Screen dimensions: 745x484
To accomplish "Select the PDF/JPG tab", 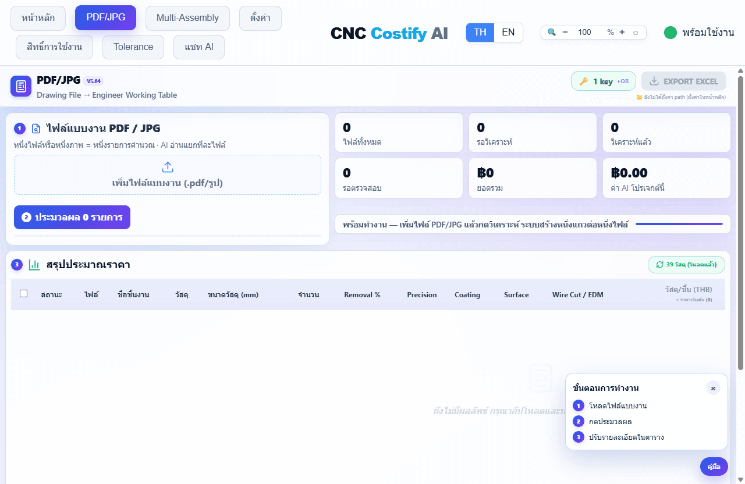I will coord(105,17).
